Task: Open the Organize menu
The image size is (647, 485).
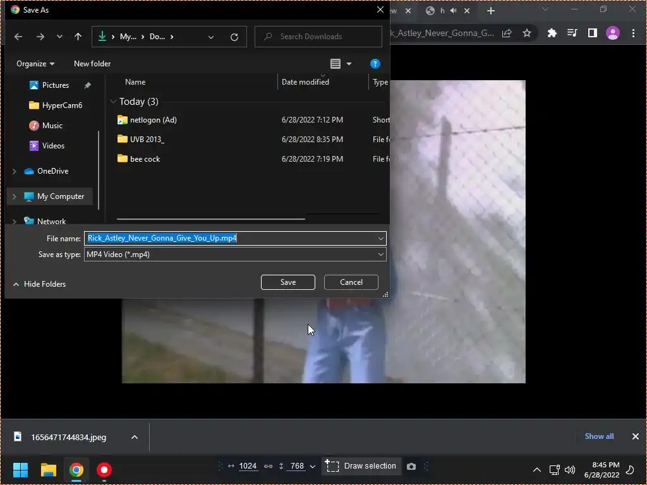Action: [35, 64]
